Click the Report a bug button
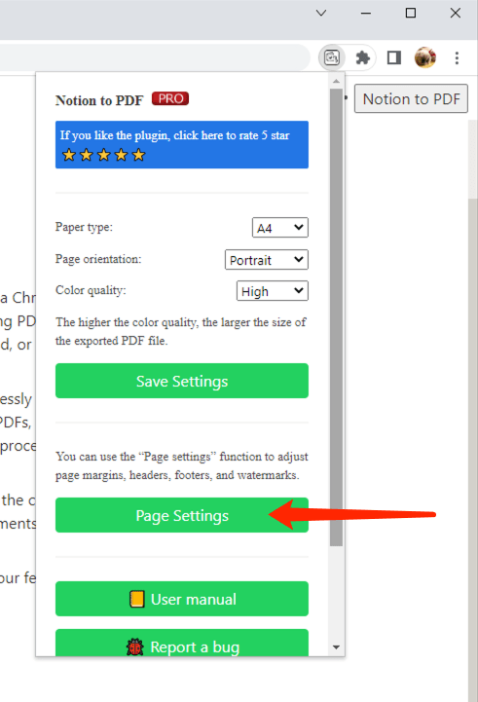Viewport: 478px width, 702px height. [182, 644]
